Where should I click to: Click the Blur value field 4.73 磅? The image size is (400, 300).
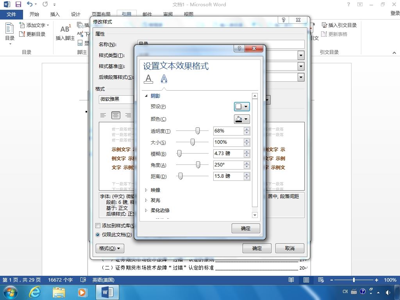click(x=229, y=154)
